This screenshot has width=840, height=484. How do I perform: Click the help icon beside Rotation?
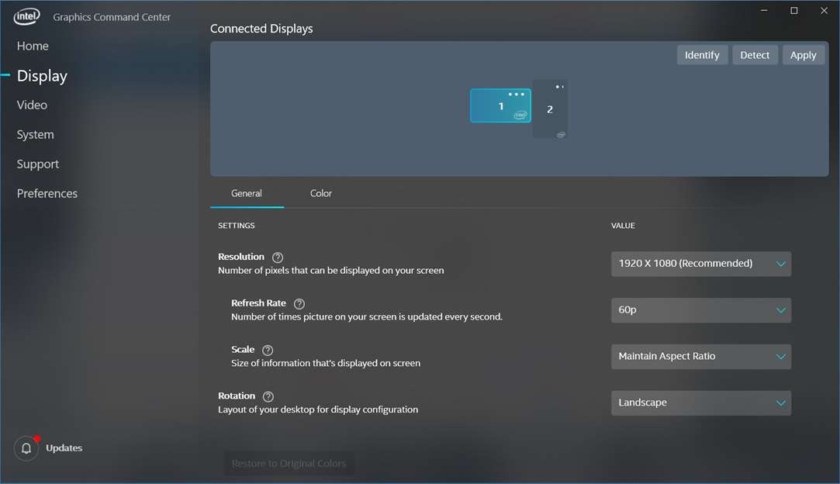click(268, 396)
